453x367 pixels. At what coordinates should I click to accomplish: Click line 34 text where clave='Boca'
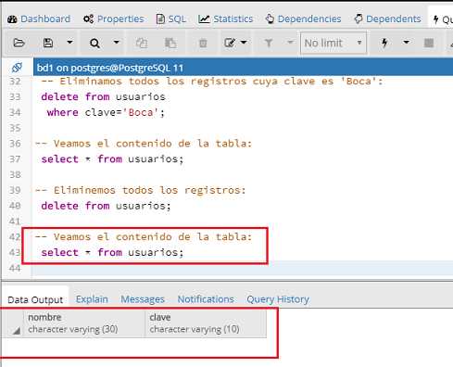click(106, 112)
